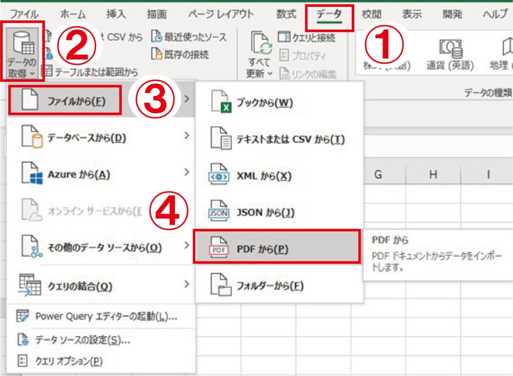This screenshot has height=376, width=513.
Task: Click the Power Query editor pencil icon
Action: tap(23, 316)
